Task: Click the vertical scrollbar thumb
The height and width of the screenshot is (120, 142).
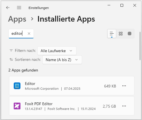Action: click(140, 46)
